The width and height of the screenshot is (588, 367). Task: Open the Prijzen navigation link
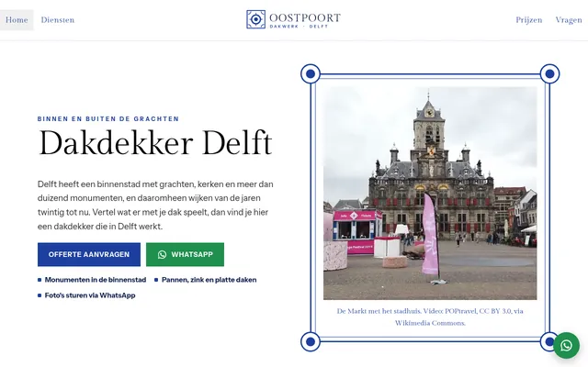[x=529, y=20]
